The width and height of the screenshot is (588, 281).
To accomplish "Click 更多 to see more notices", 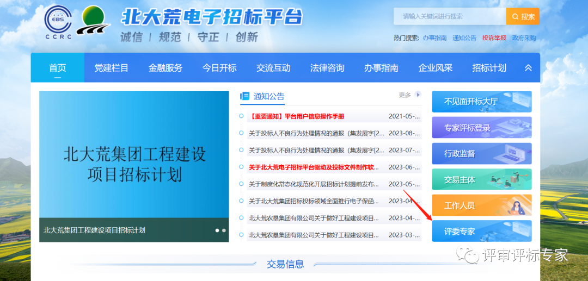I will 405,95.
